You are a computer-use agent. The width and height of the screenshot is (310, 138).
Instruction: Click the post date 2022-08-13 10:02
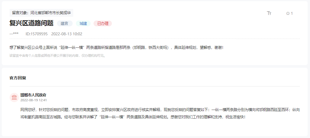point(67,34)
